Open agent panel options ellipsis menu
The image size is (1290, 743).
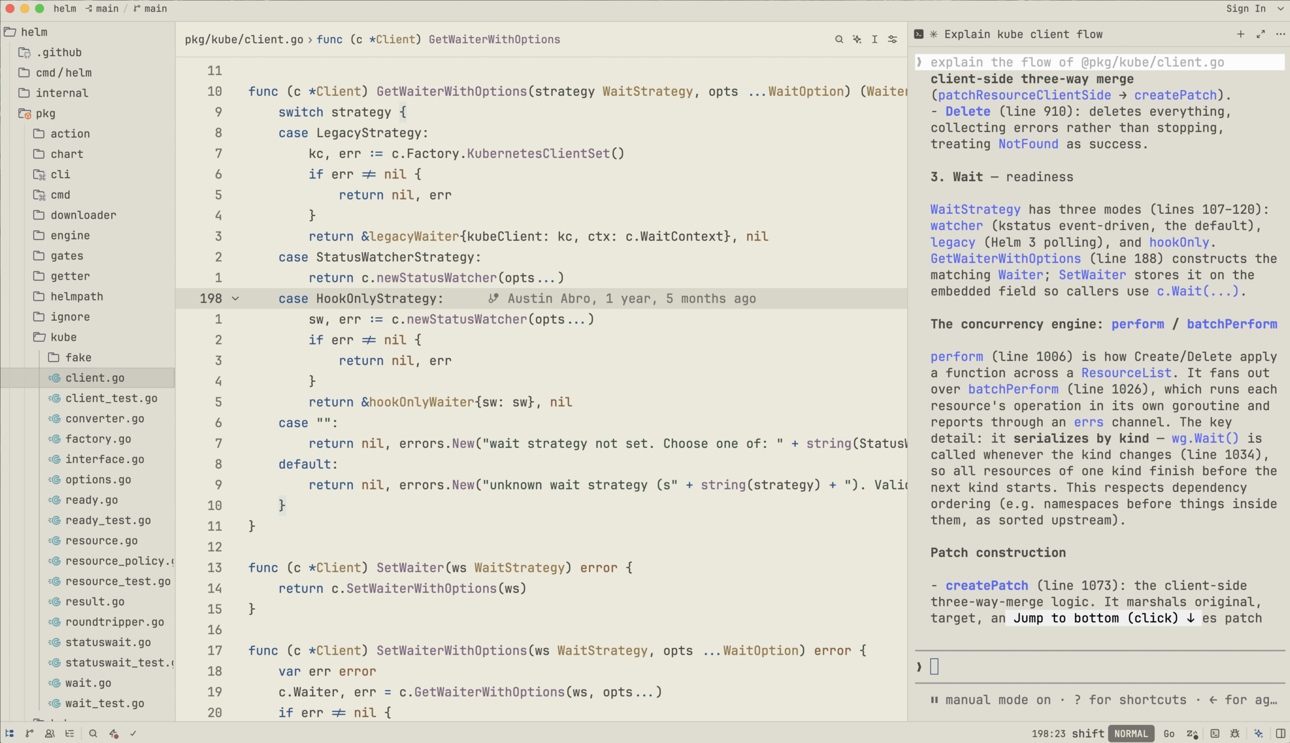click(1280, 34)
